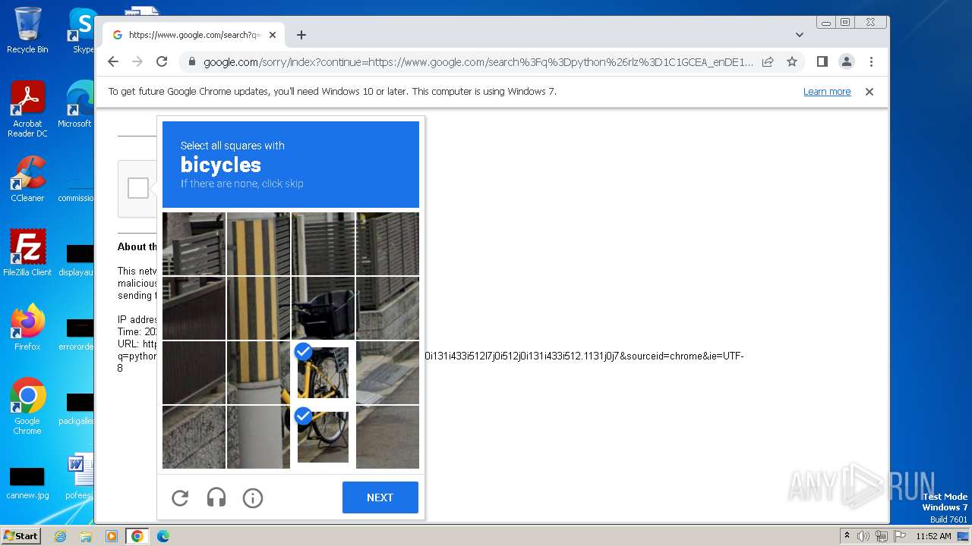Open Chrome three-dot menu

pyautogui.click(x=871, y=61)
